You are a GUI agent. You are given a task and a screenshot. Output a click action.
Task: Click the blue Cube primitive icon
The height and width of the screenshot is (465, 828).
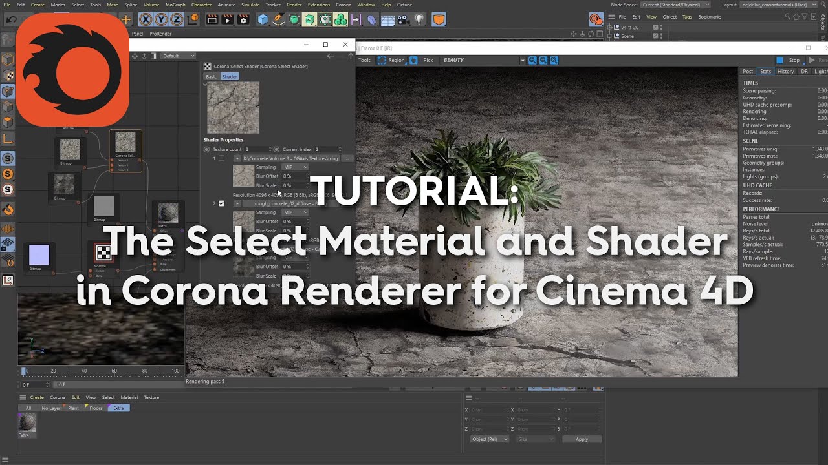tap(263, 19)
